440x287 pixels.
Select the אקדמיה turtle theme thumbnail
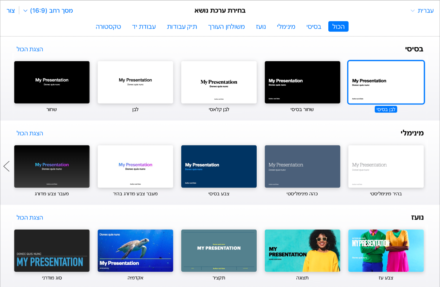click(x=135, y=250)
